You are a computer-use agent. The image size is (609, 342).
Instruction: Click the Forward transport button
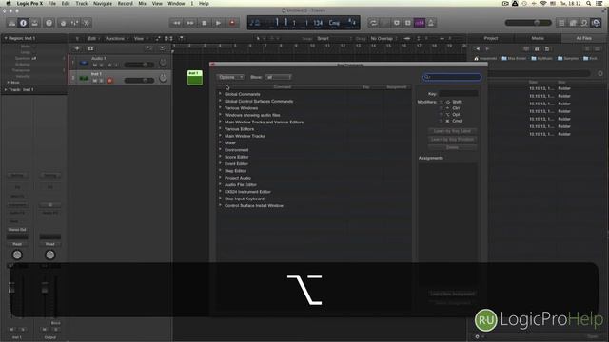(190, 23)
